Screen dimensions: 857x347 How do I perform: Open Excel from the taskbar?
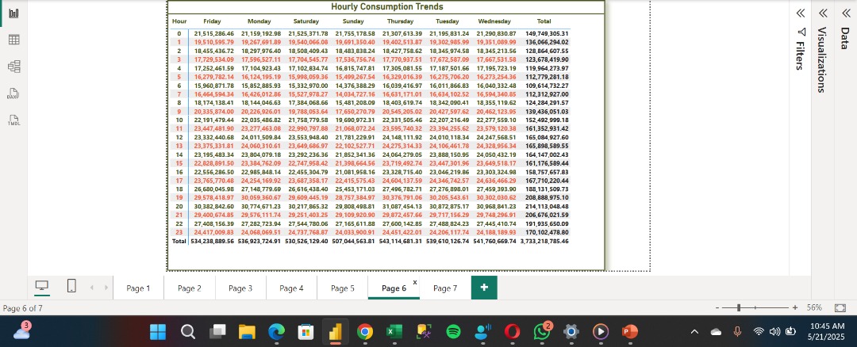click(x=394, y=331)
